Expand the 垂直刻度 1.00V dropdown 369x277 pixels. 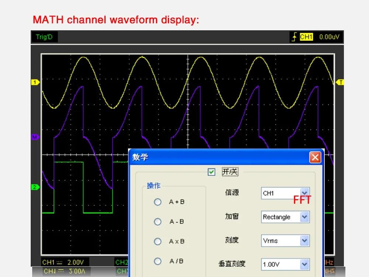304,264
